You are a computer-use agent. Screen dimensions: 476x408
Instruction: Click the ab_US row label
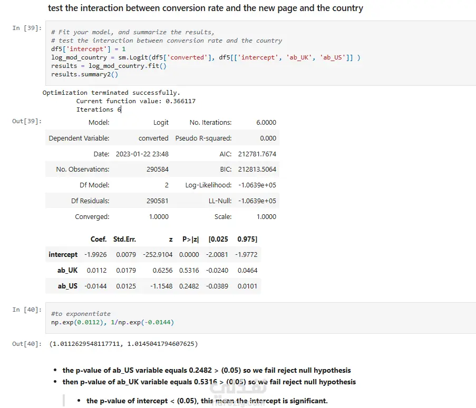(x=67, y=286)
